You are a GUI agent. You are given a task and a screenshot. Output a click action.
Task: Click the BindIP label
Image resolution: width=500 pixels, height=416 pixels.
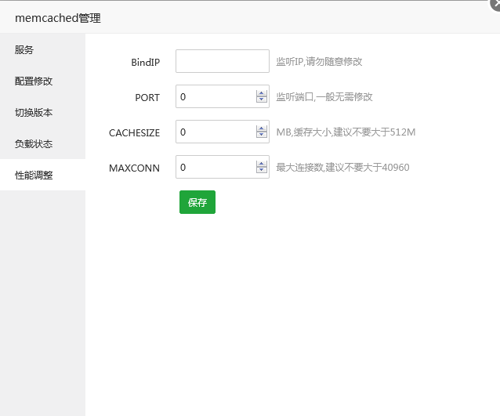146,62
